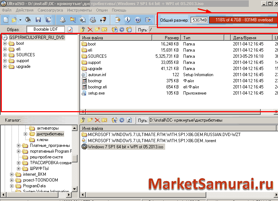Screen dimensions: 278x201
Task: Create new folder in the image pane
Action: 97,30
